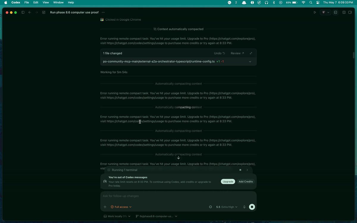Click the Bluetooth icon in the menu bar
Image resolution: width=357 pixels, height=223 pixels.
[x=274, y=2]
